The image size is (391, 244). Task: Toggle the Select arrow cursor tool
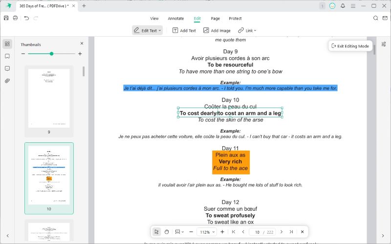(x=156, y=232)
